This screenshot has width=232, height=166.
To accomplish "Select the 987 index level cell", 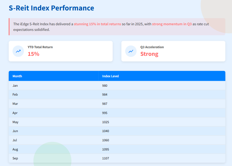I will click(162, 104).
